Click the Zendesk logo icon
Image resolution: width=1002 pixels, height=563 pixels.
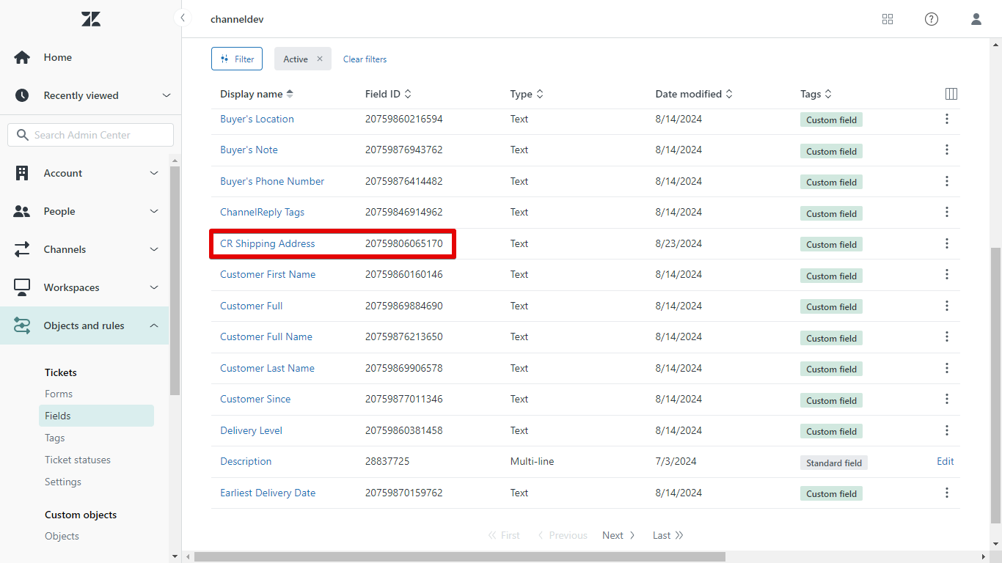[x=91, y=19]
